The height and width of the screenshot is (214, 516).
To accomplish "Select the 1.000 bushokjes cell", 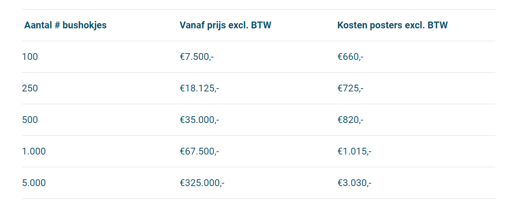I will tap(34, 151).
